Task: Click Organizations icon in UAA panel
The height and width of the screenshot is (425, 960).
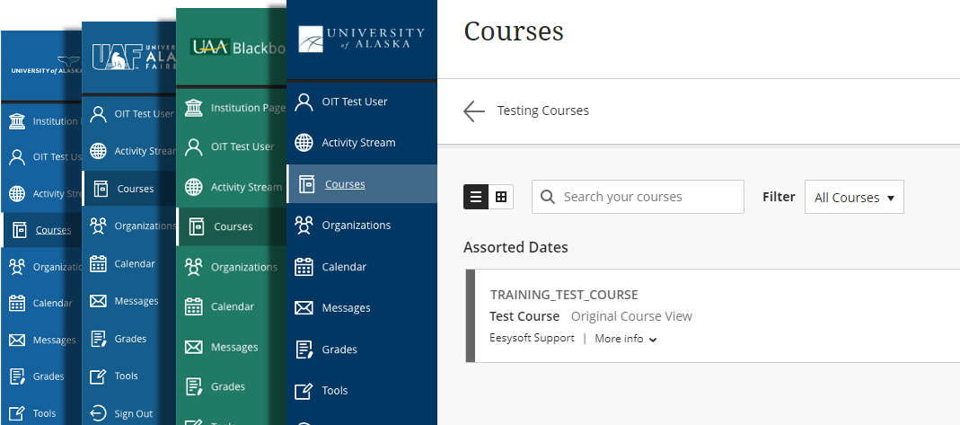Action: [x=193, y=267]
